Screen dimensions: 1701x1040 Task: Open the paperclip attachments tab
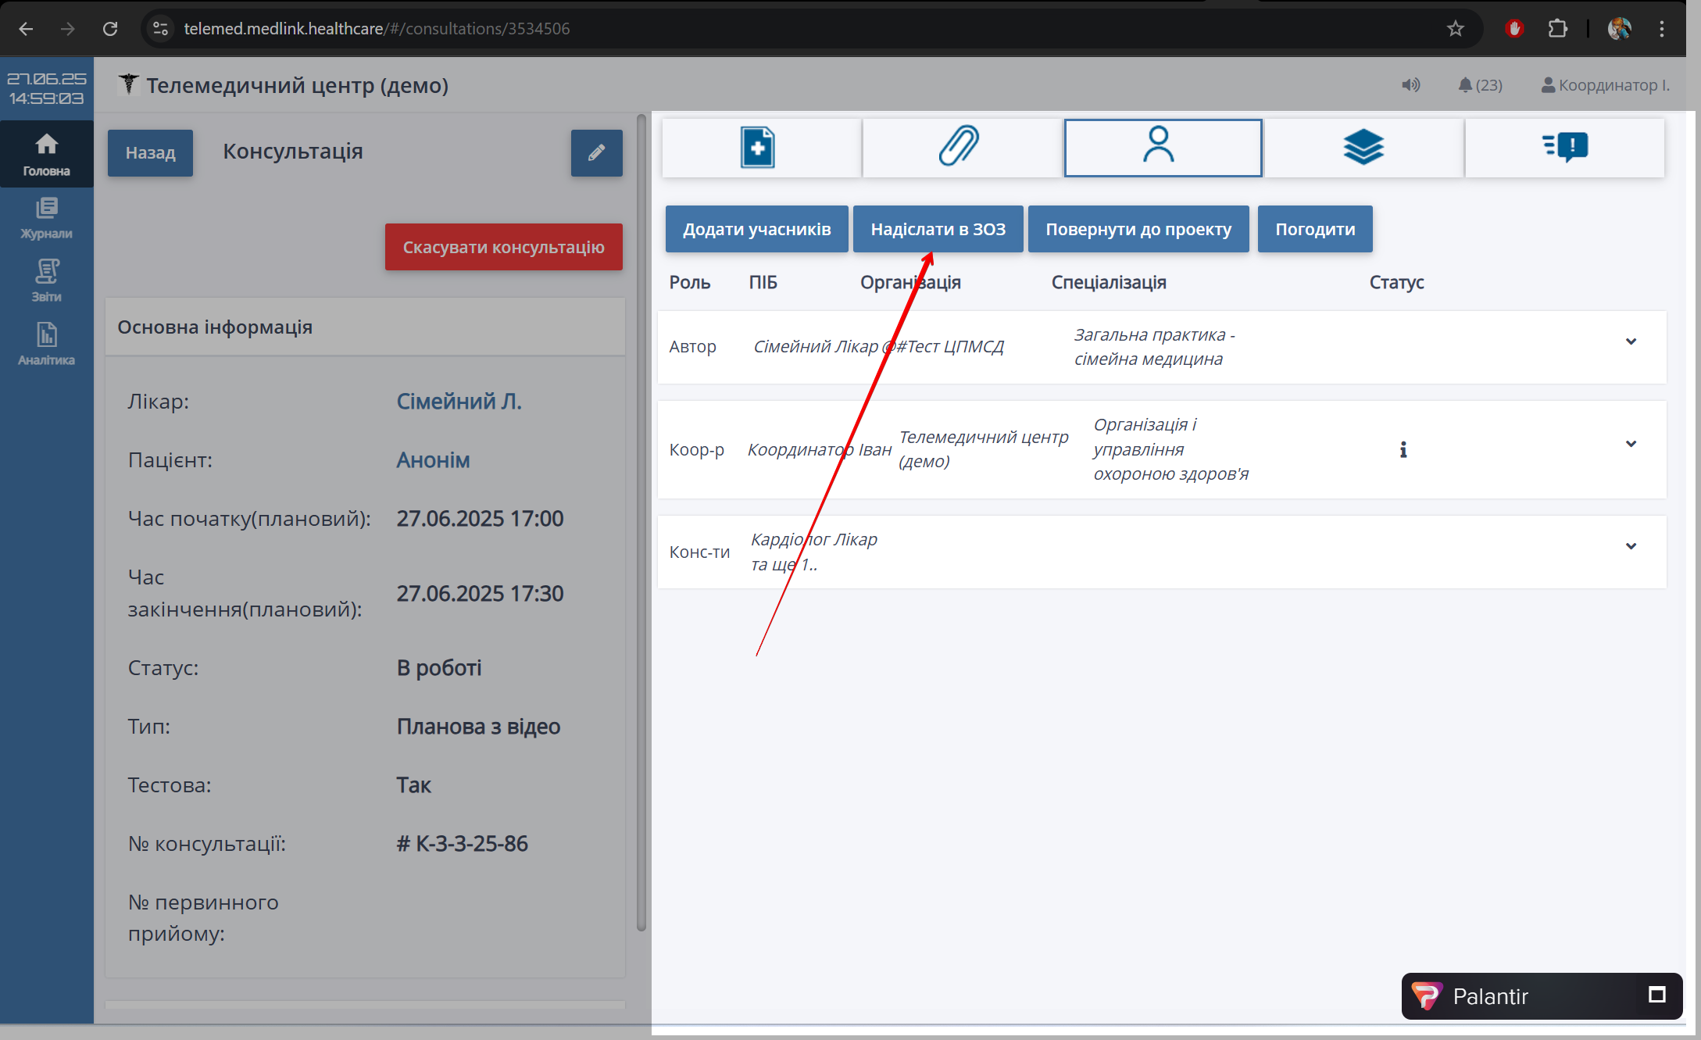point(960,148)
